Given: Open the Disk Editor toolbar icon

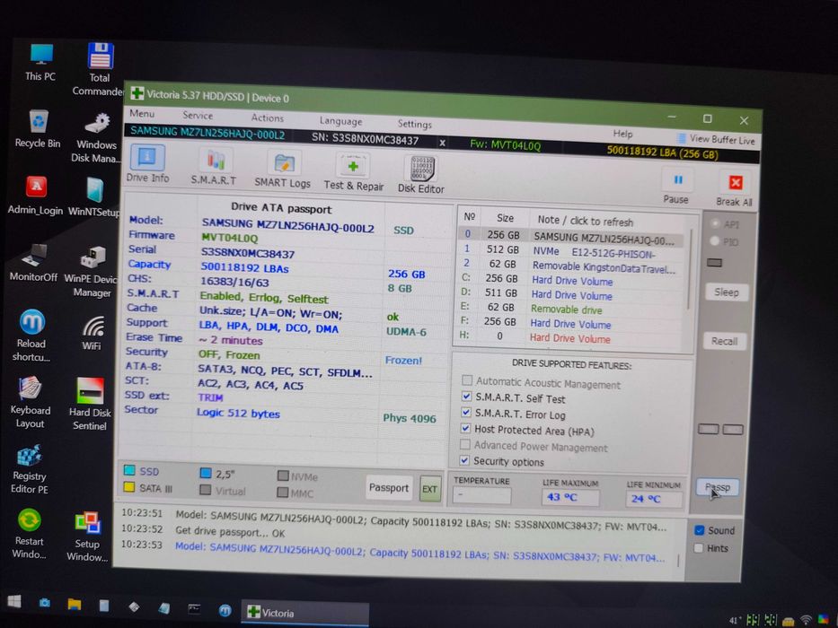Looking at the screenshot, I should [x=421, y=175].
